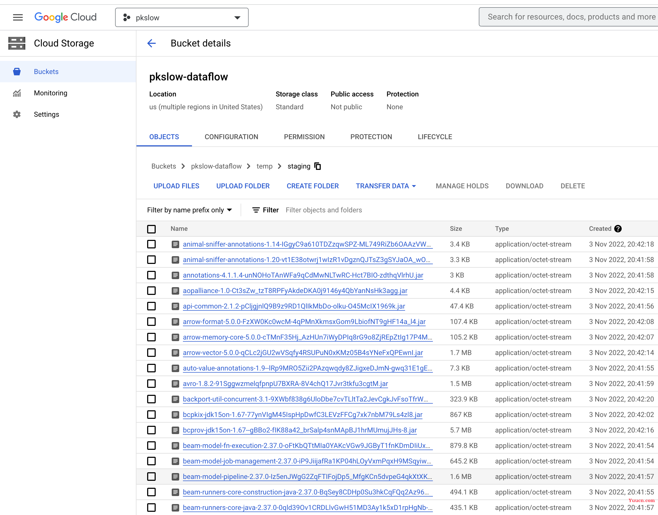Viewport: 658px width, 515px height.
Task: Go to temp in the breadcrumb
Action: point(264,166)
